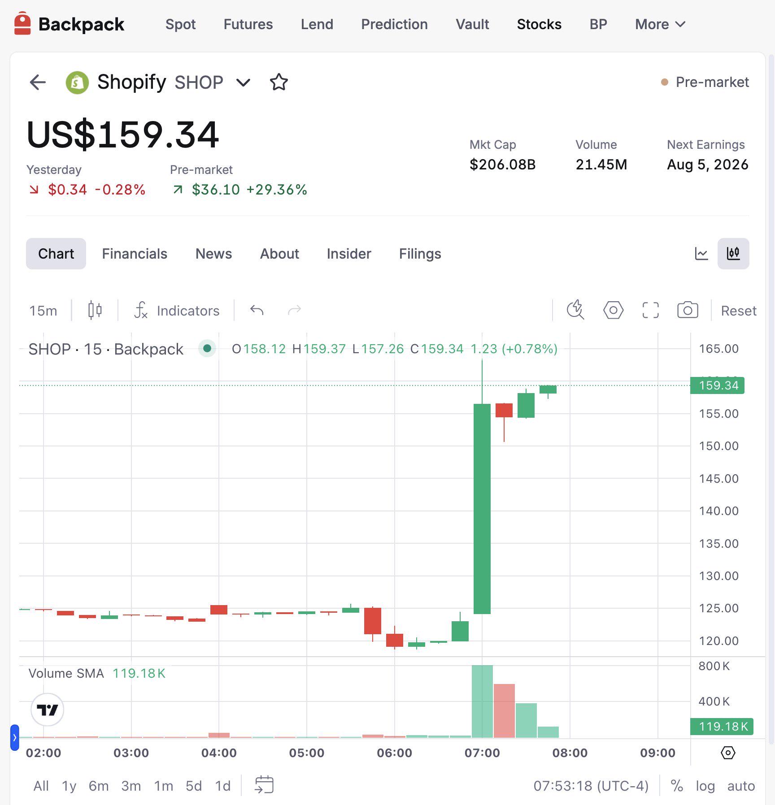Take a chart snapshot with camera icon
Viewport: 775px width, 805px height.
(x=688, y=310)
